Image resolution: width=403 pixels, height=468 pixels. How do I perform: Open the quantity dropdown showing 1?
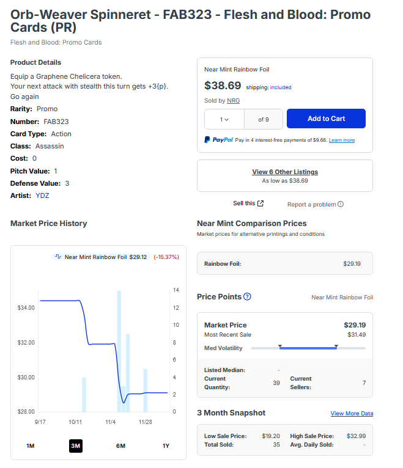click(224, 119)
